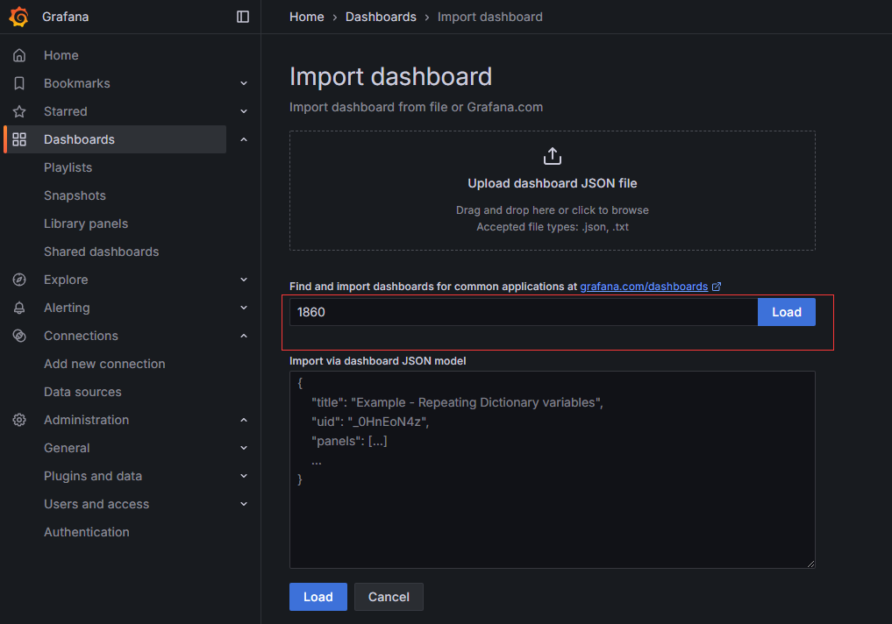The width and height of the screenshot is (892, 624).
Task: Click the Starred star icon
Action: 19,111
